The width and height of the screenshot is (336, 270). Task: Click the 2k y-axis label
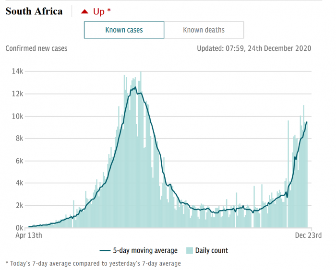click(x=19, y=205)
